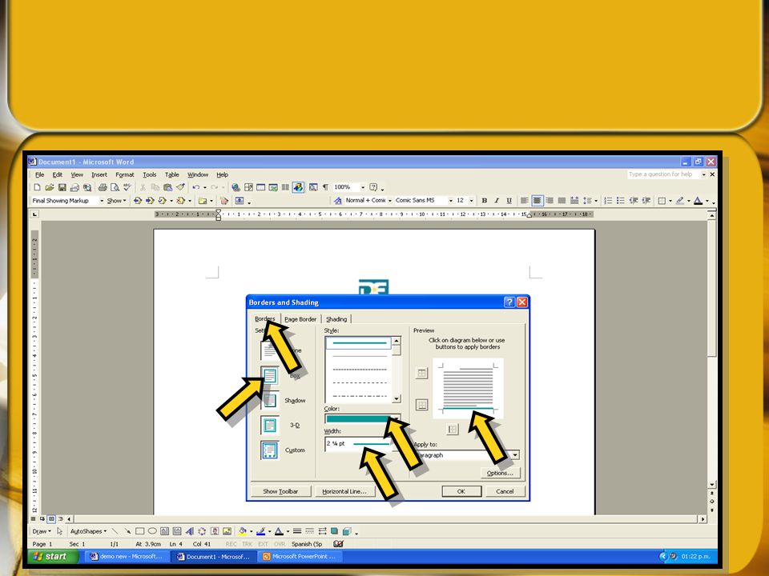Image resolution: width=769 pixels, height=576 pixels.
Task: Choose the Custom border setting
Action: pos(269,450)
